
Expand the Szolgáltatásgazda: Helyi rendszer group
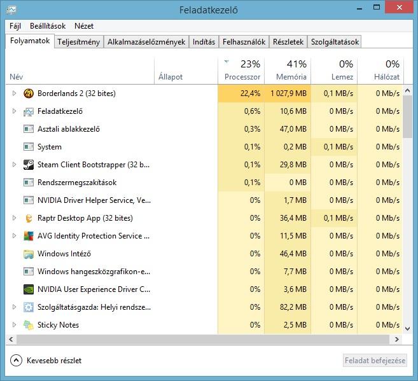tap(14, 307)
